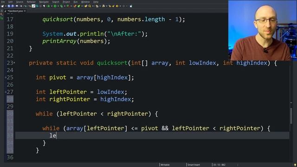
Task: Open the External Tools dropdown arrow
Action: coord(71,6)
